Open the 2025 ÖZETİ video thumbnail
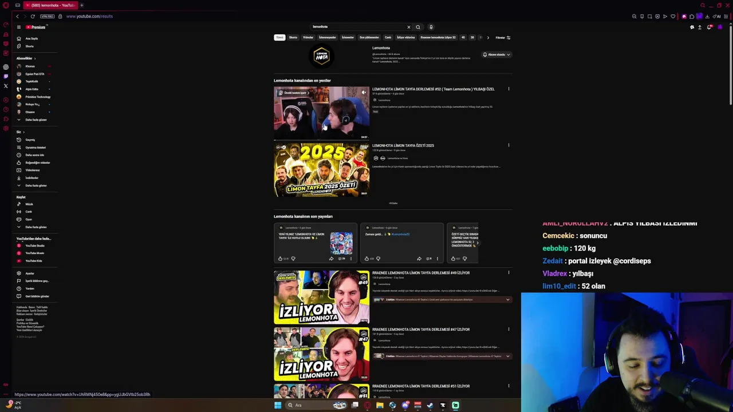The width and height of the screenshot is (733, 412). [321, 170]
